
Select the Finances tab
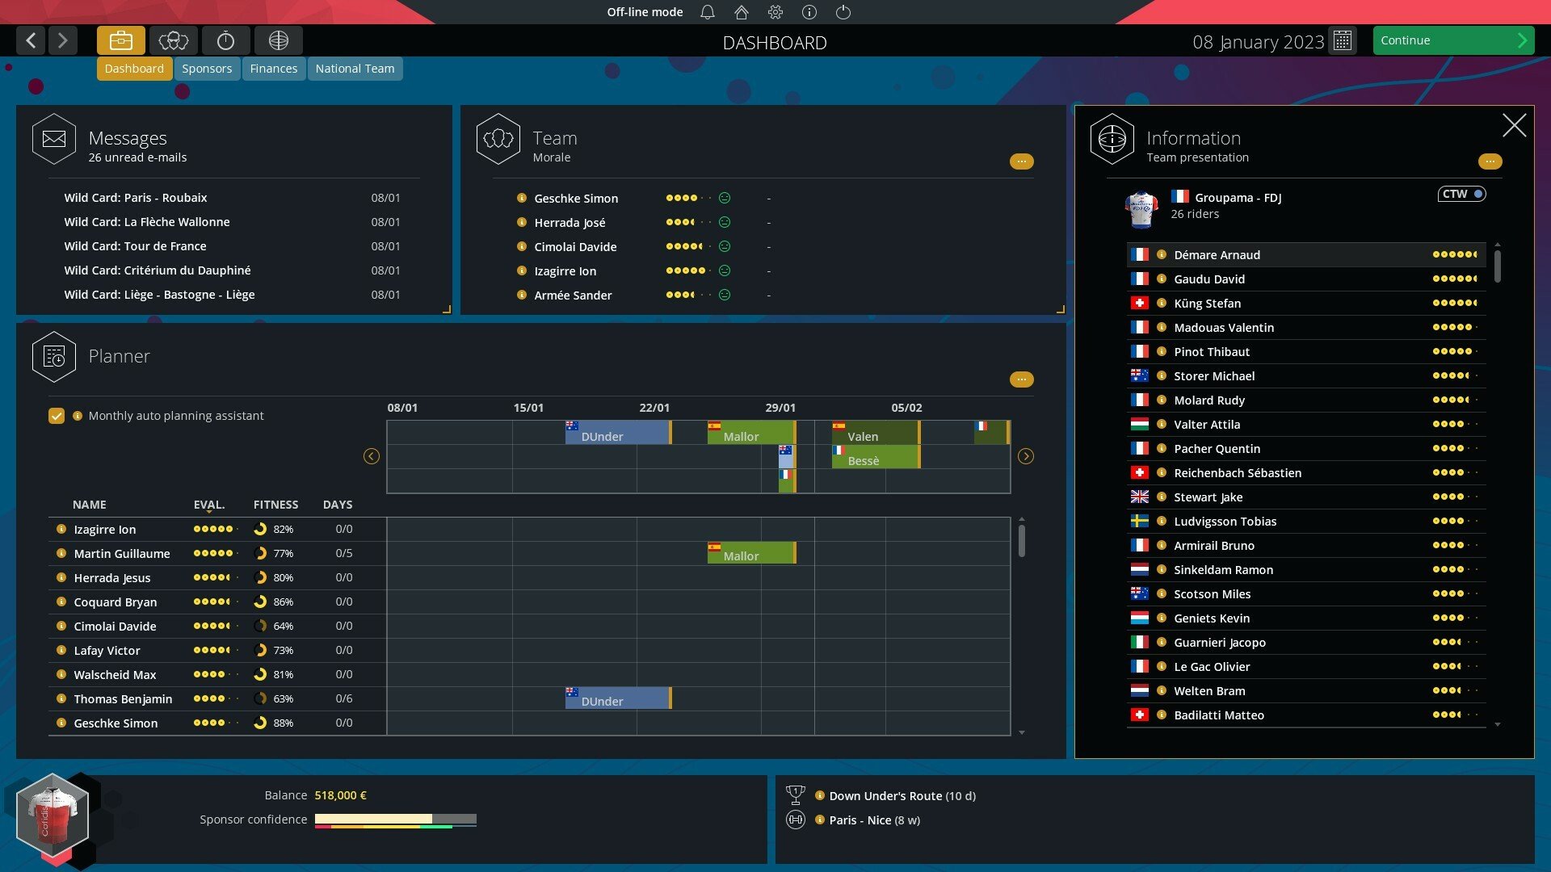274,67
